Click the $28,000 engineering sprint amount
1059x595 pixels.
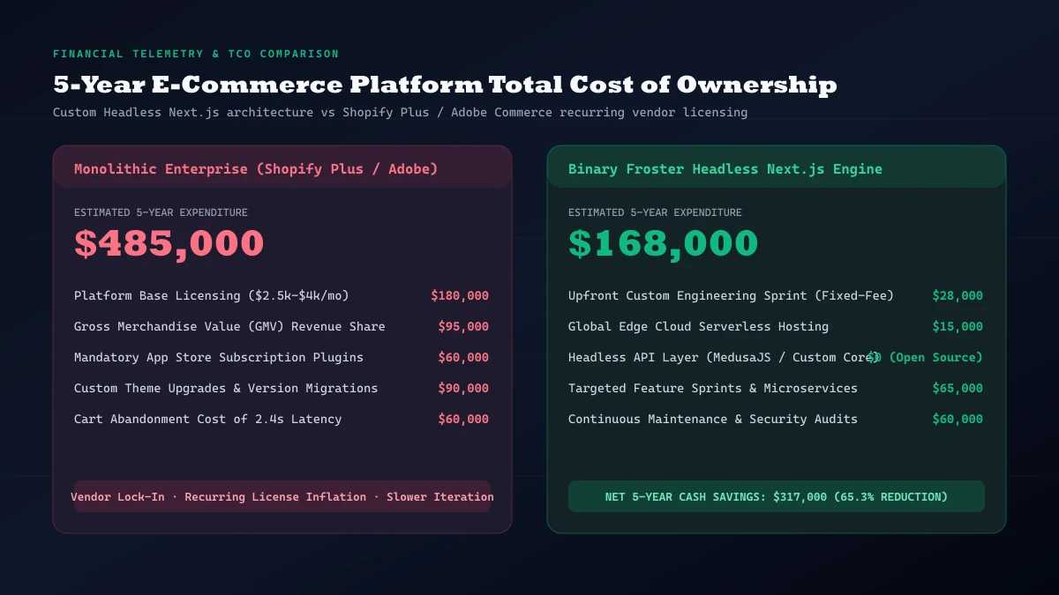pos(958,296)
